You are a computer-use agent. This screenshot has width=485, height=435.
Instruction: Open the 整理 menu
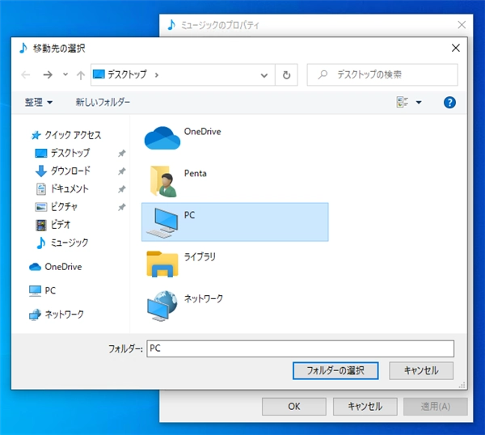click(x=39, y=102)
